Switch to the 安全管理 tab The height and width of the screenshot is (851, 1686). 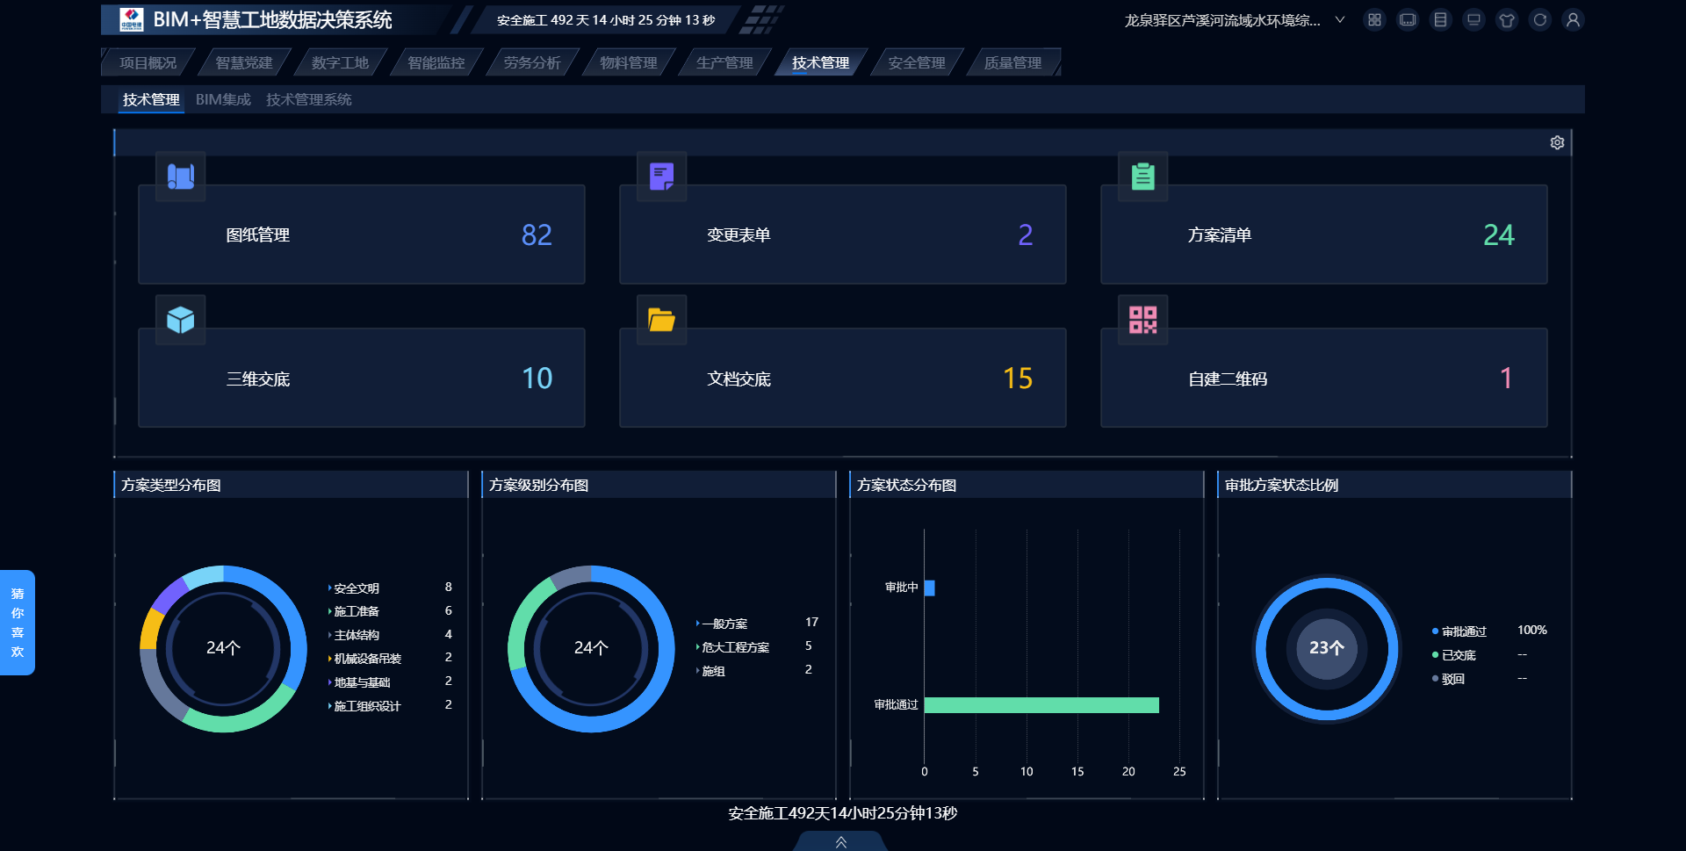pos(916,62)
